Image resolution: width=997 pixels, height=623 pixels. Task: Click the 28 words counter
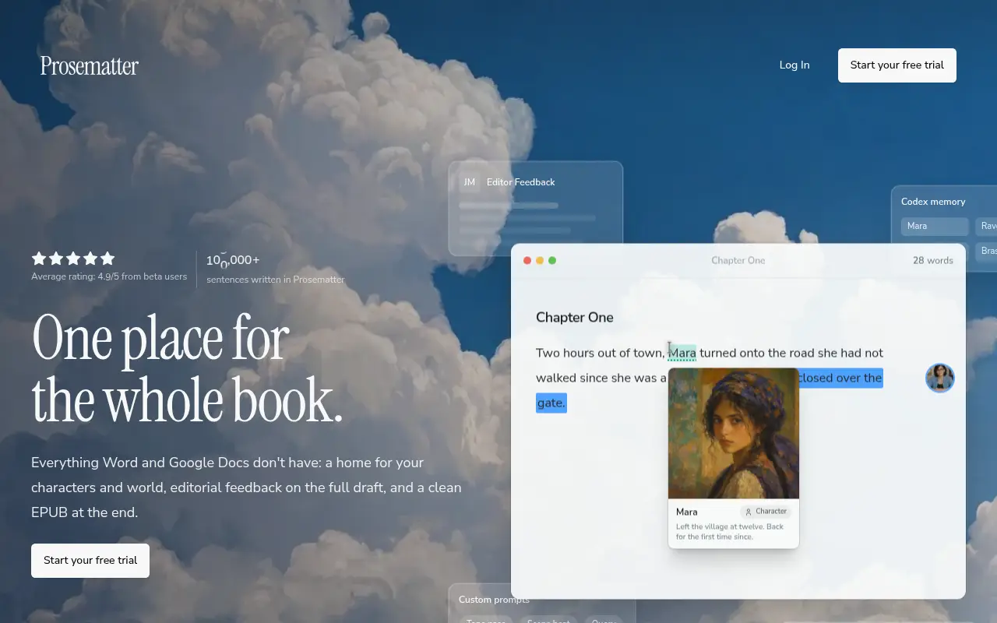(933, 260)
